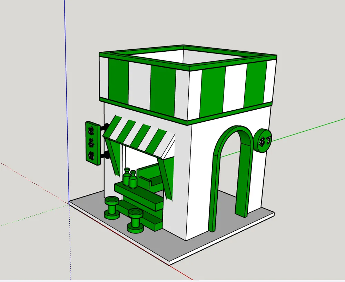
Task: Pick the green stool nearest the base corner
Action: pyautogui.click(x=136, y=221)
